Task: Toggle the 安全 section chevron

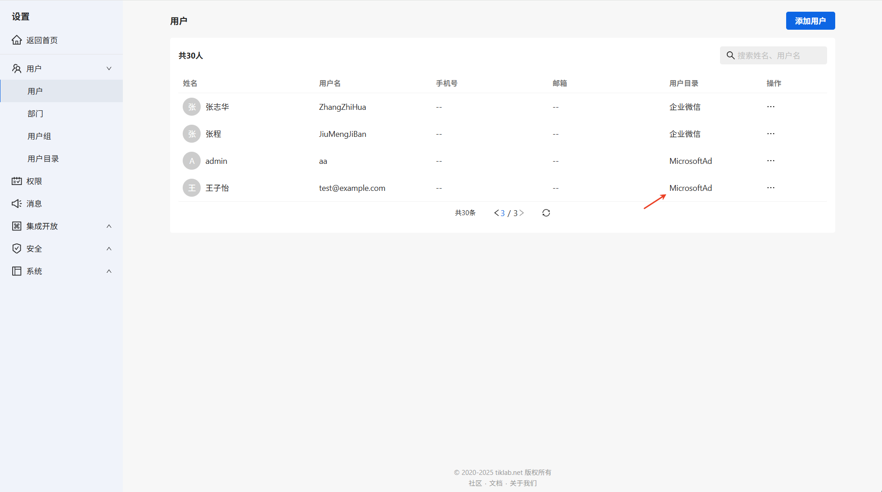Action: pos(109,248)
